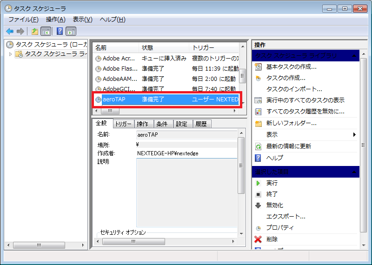Disable the selected task with 無効化
Screen dimensions: 372x265
(x=275, y=205)
